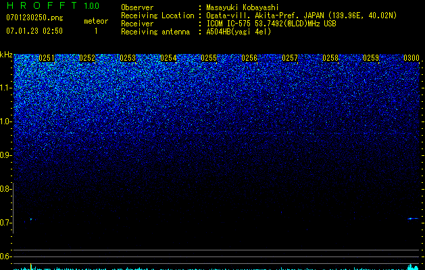
Task: Click the 0.6 kHz axis label
Action: coord(6,256)
